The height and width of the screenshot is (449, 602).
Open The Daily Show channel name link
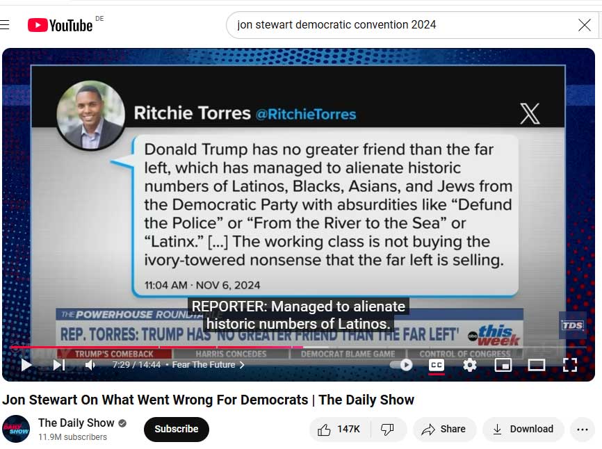pyautogui.click(x=76, y=423)
